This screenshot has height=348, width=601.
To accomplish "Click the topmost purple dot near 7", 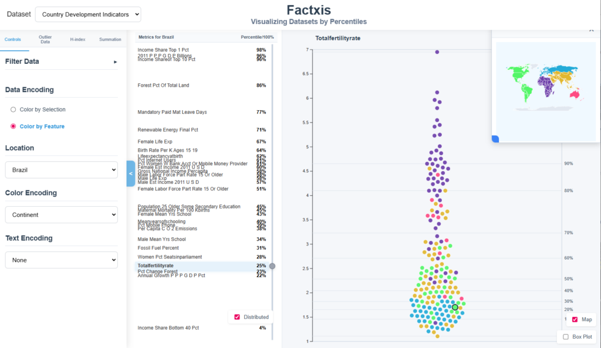I will point(437,52).
